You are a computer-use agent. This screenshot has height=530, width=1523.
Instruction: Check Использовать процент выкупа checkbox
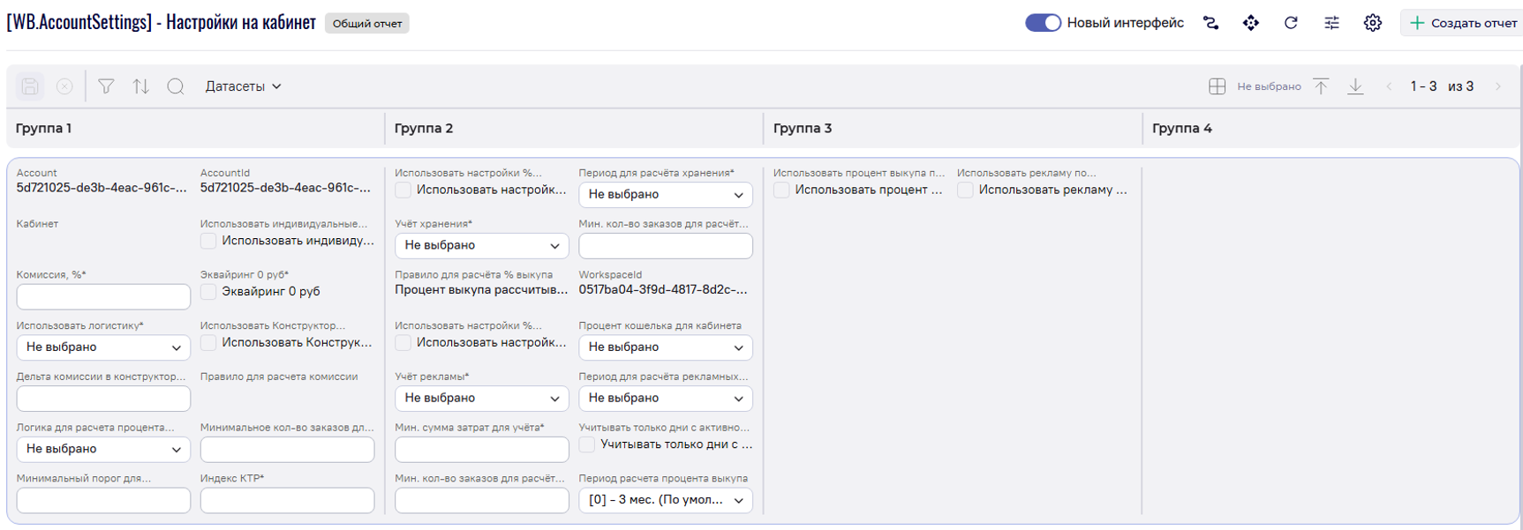(x=781, y=190)
